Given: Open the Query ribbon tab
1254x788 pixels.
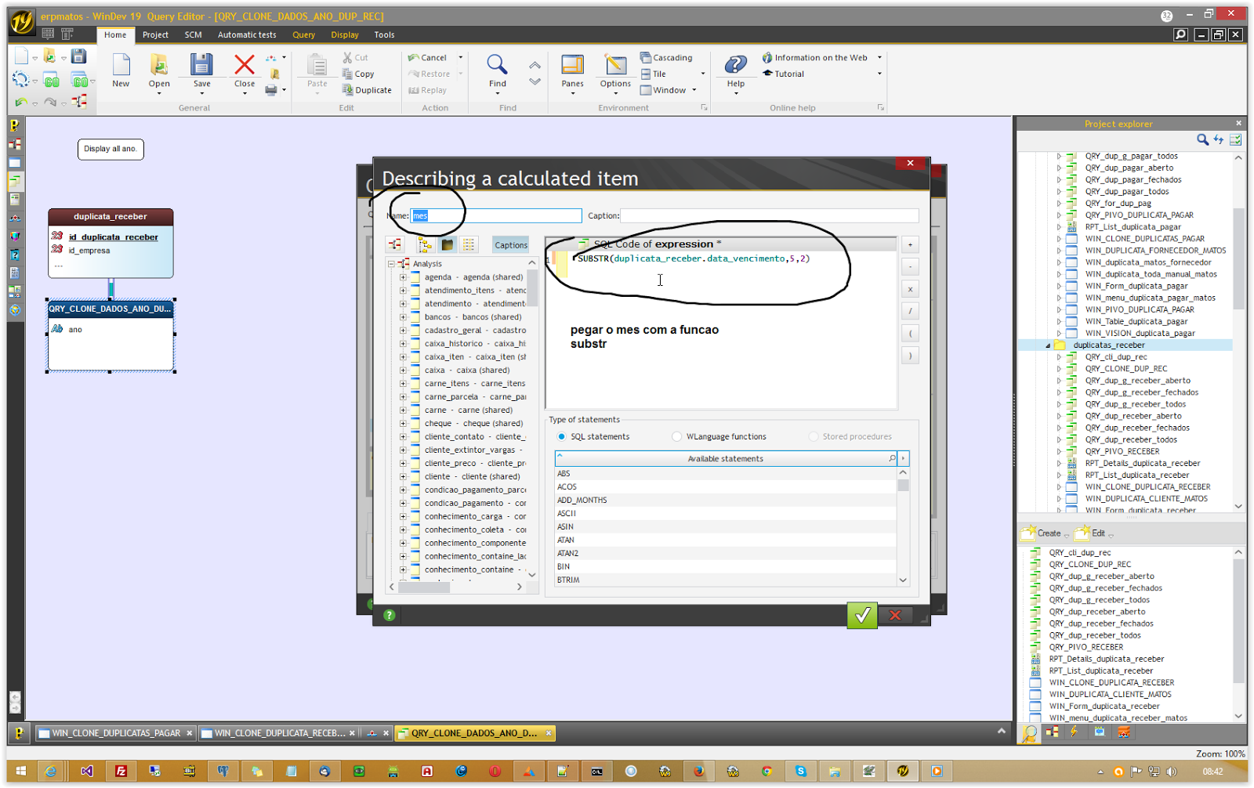Looking at the screenshot, I should [x=303, y=34].
